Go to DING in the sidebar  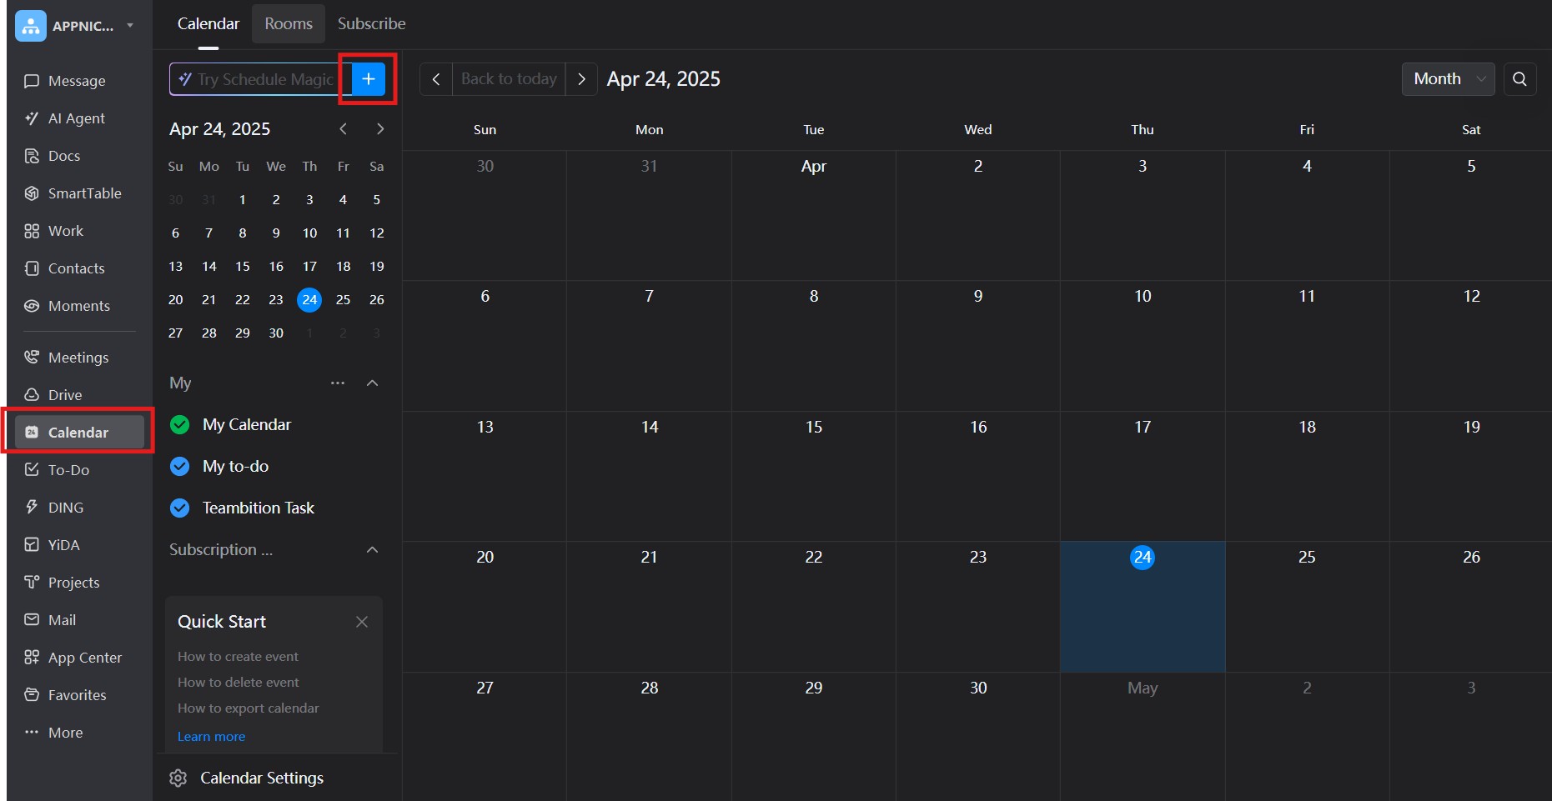[65, 508]
